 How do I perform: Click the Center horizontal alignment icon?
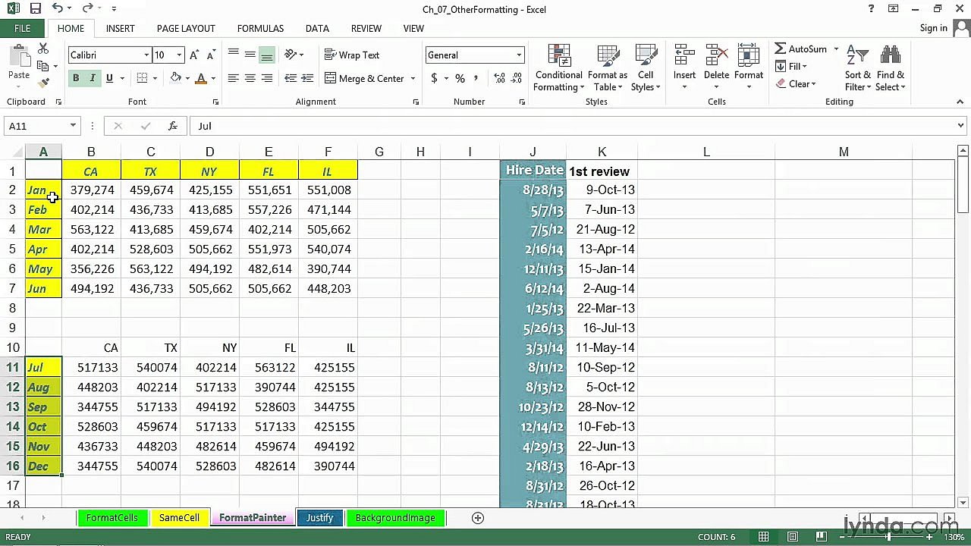pyautogui.click(x=250, y=78)
